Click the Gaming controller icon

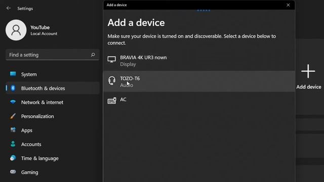13,172
